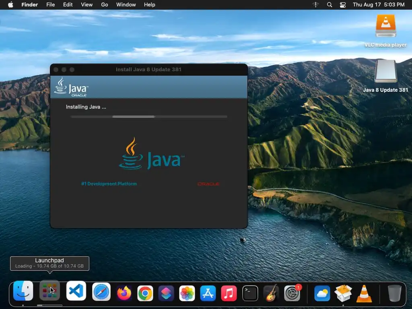
Task: Launch Music app from Dock
Action: coord(229,293)
